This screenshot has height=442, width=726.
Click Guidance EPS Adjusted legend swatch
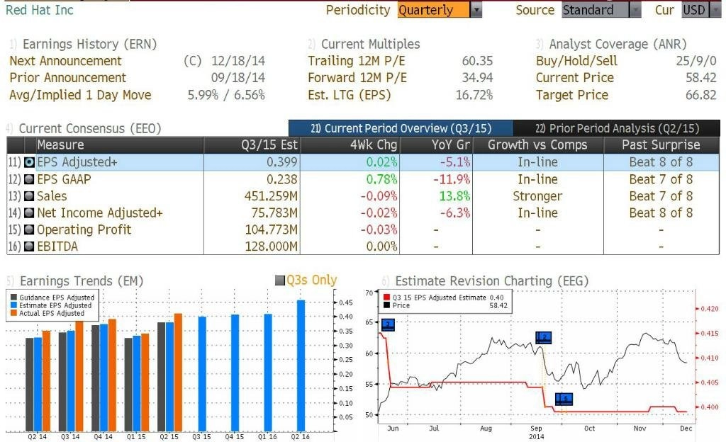[14, 297]
